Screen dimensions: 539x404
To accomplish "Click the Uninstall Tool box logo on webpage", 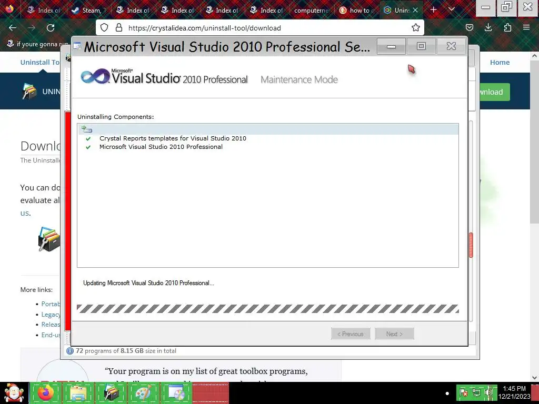I will [29, 92].
